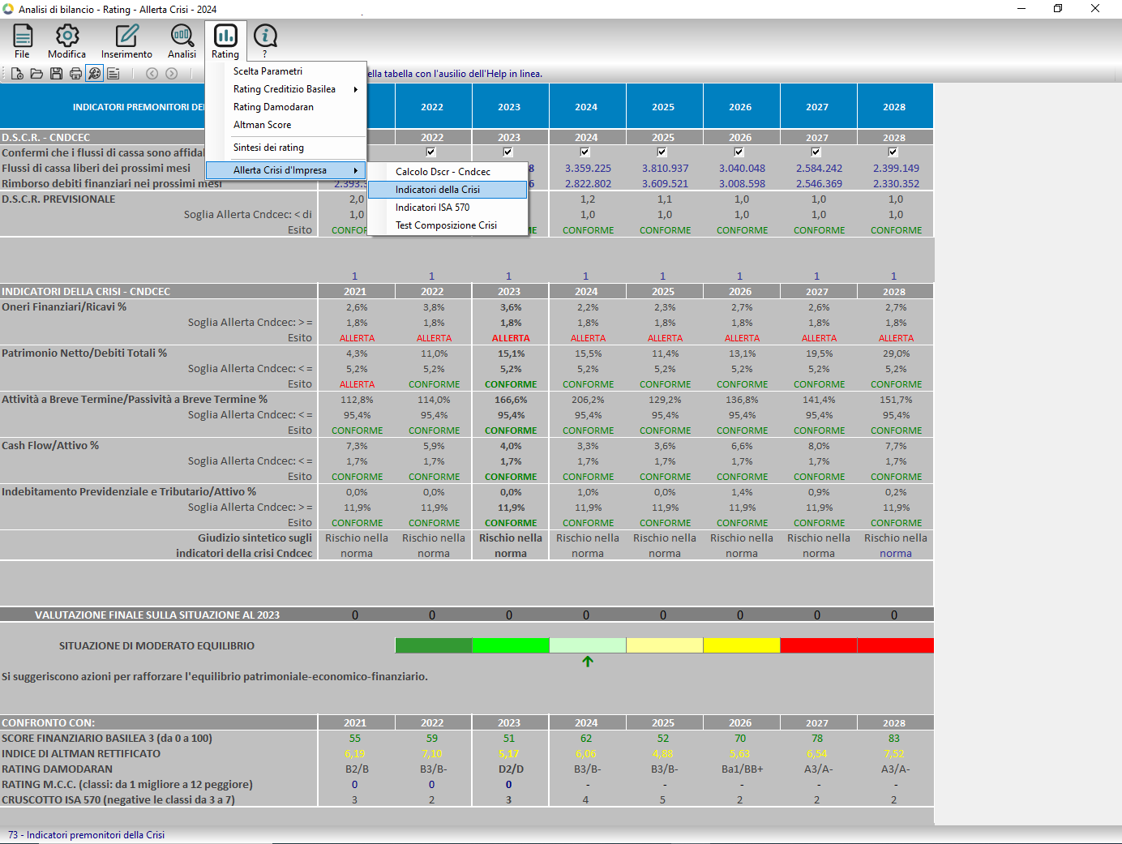Image resolution: width=1122 pixels, height=844 pixels.
Task: Click the Rating bar-chart icon
Action: coord(225,41)
